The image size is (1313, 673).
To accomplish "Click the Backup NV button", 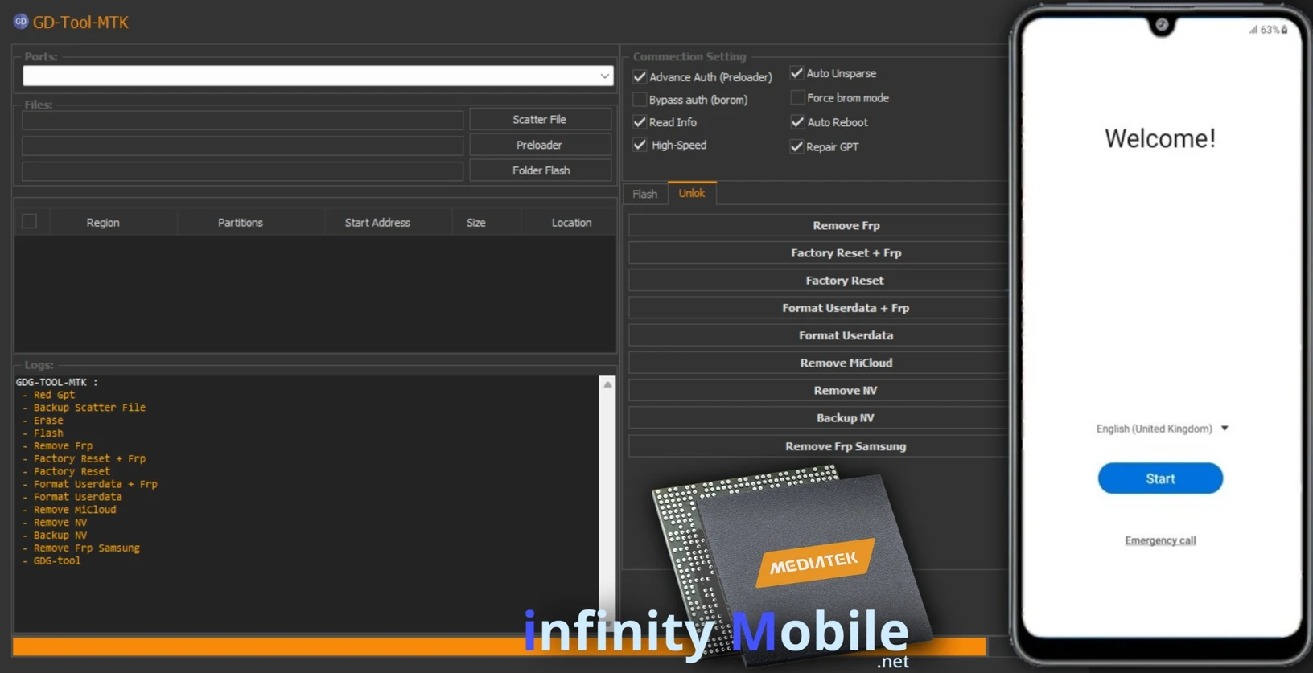I will click(817, 417).
